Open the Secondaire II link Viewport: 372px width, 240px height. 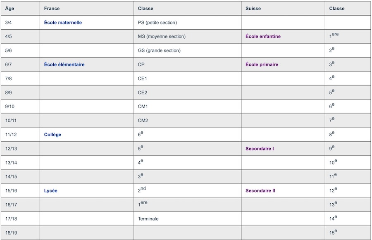pyautogui.click(x=260, y=191)
